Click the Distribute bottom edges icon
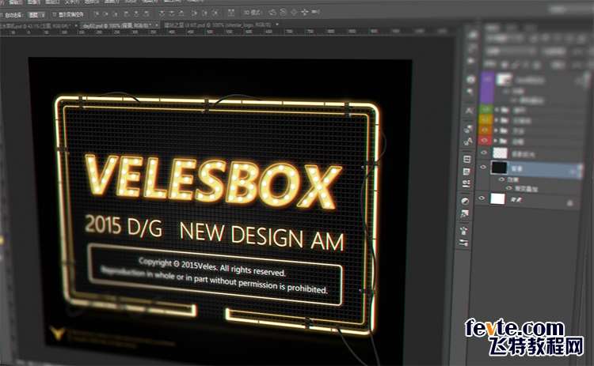 181,14
